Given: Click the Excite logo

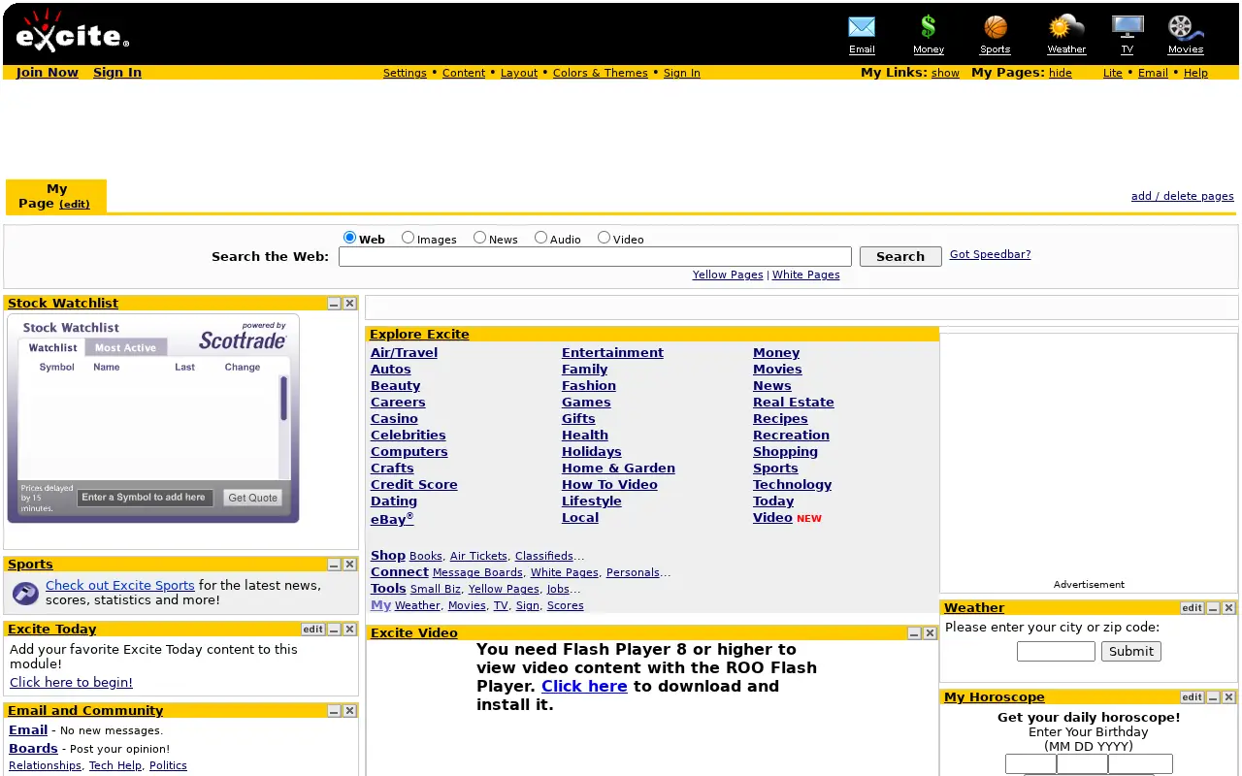Looking at the screenshot, I should (73, 32).
